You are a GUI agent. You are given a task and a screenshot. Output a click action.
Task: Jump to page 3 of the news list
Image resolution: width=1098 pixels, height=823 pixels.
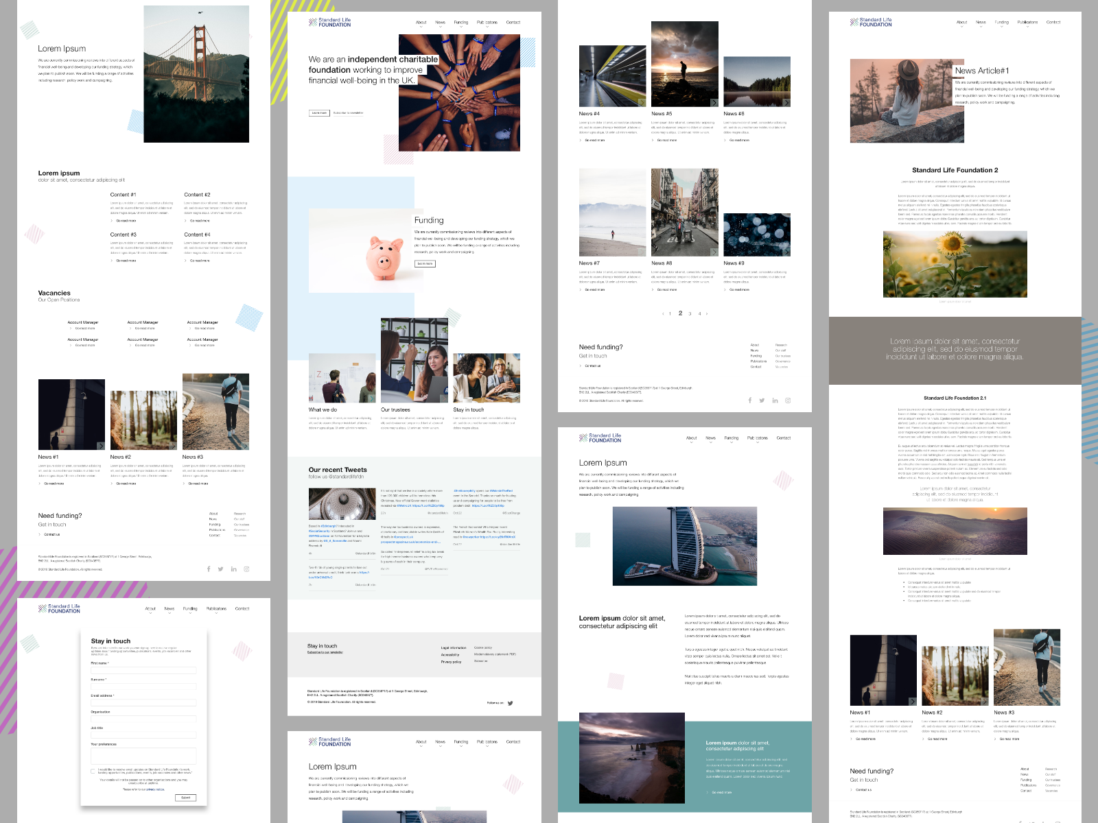(690, 313)
